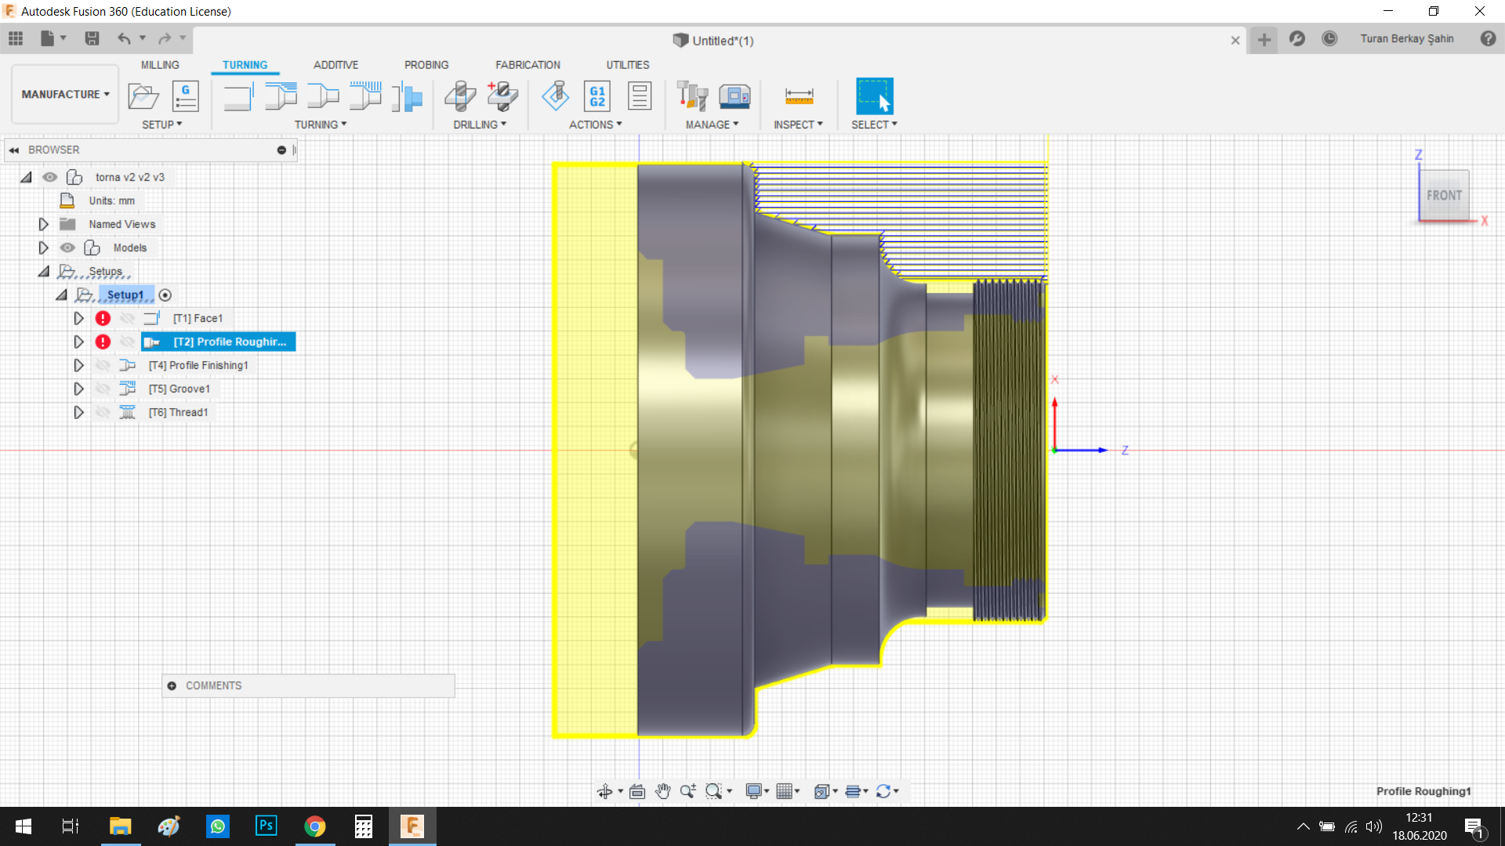The height and width of the screenshot is (846, 1505).
Task: Toggle visibility eye of Models node
Action: (68, 248)
